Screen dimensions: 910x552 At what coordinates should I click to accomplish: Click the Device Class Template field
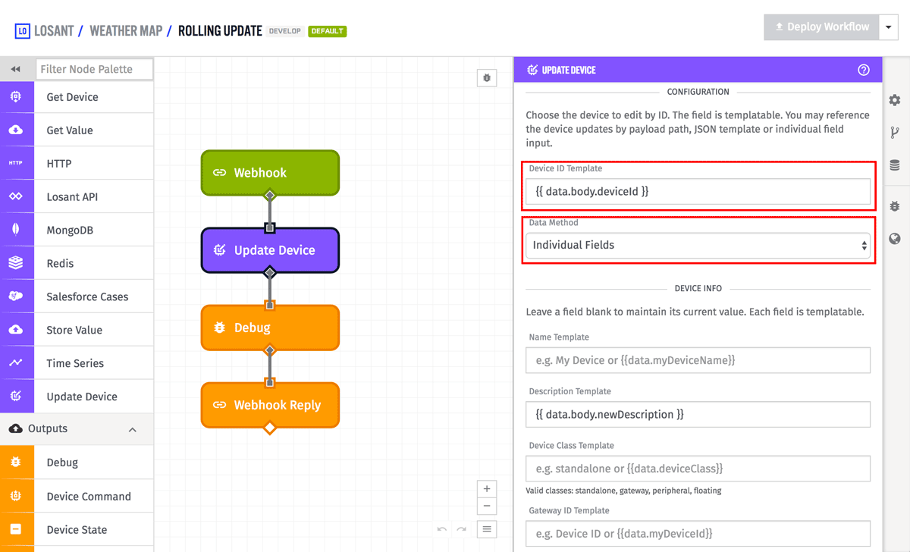click(698, 469)
